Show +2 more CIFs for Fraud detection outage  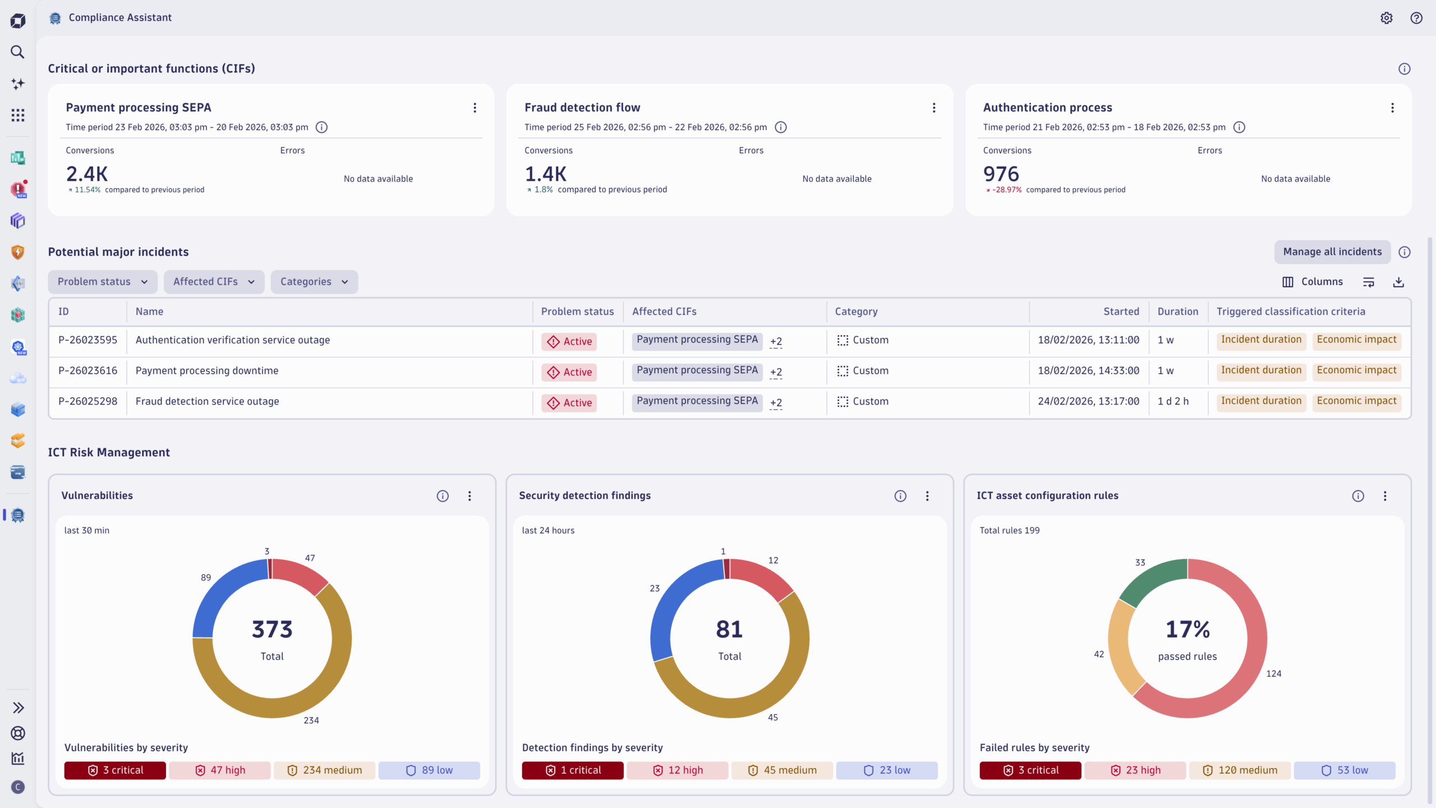pos(776,403)
